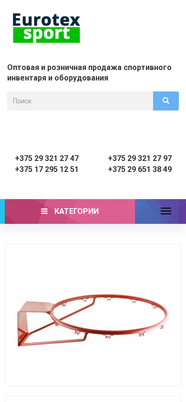Open the blue-purple navigation menu block

click(x=160, y=211)
